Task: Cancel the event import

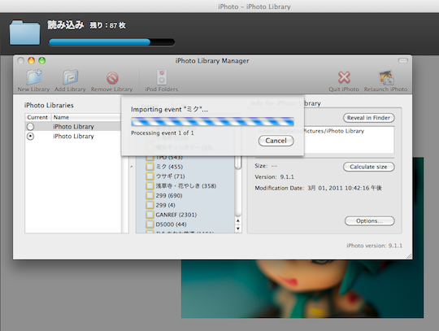Action: (x=276, y=141)
